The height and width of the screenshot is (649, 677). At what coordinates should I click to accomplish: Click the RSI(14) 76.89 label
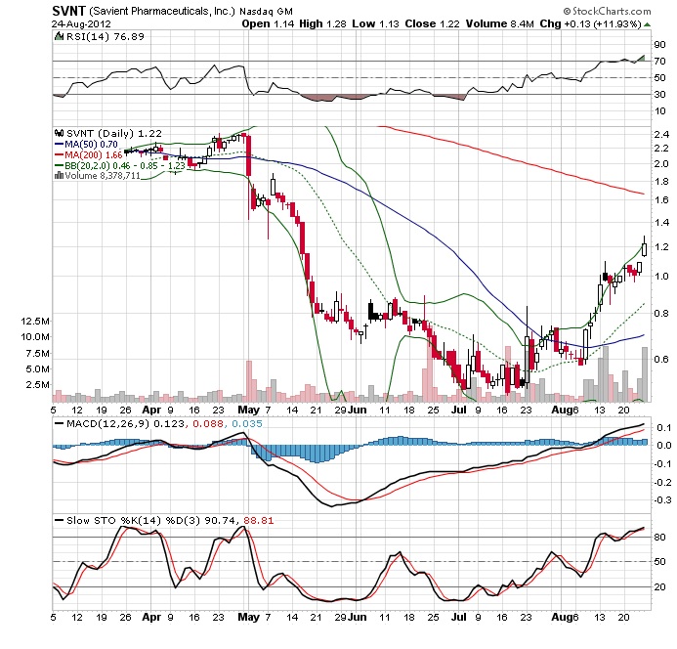[x=105, y=37]
